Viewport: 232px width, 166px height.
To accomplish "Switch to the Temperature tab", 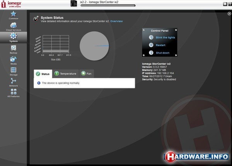I will [x=66, y=74].
